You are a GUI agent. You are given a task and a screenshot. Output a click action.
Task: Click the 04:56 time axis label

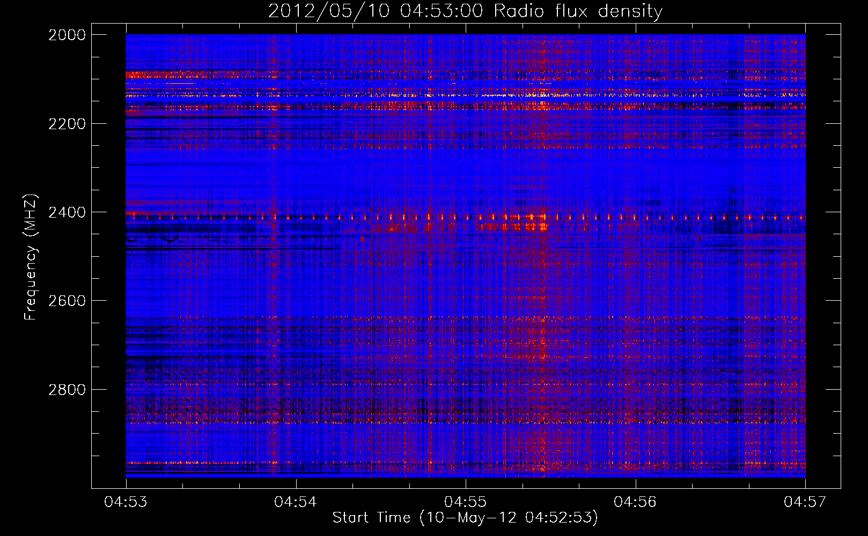click(635, 502)
